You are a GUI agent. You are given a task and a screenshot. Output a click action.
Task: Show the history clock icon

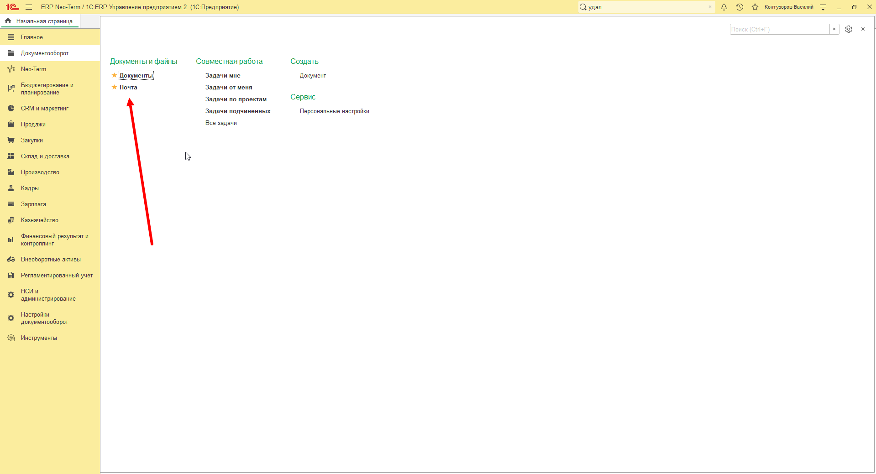[740, 7]
